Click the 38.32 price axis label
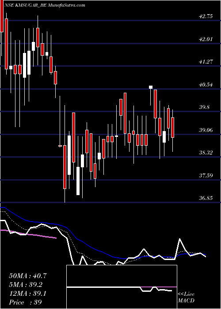 click(x=206, y=153)
